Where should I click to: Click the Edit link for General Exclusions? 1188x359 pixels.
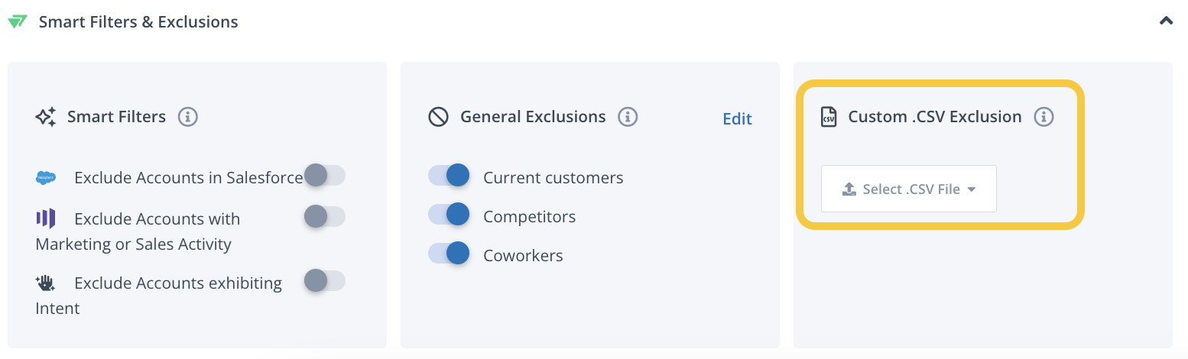pyautogui.click(x=737, y=119)
